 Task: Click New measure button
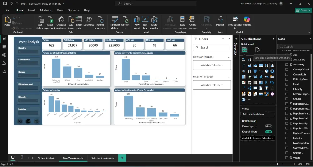182,23
